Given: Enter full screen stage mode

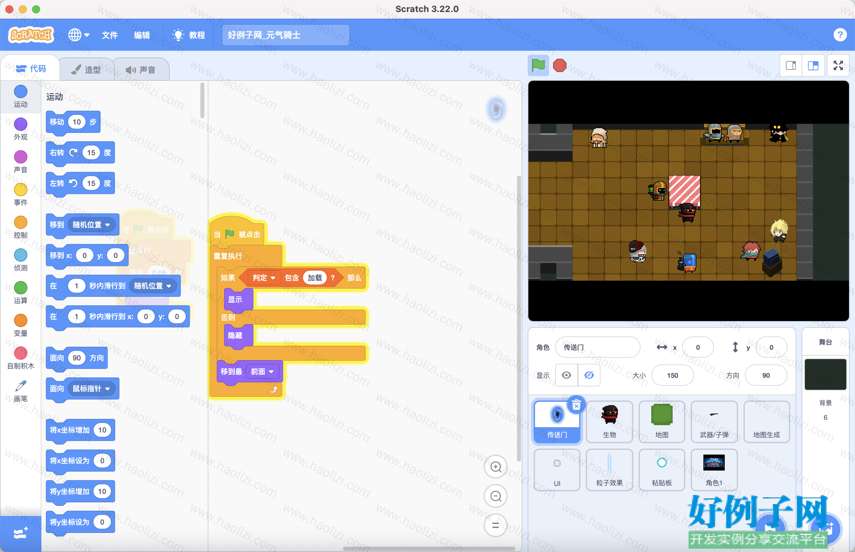Looking at the screenshot, I should point(838,65).
